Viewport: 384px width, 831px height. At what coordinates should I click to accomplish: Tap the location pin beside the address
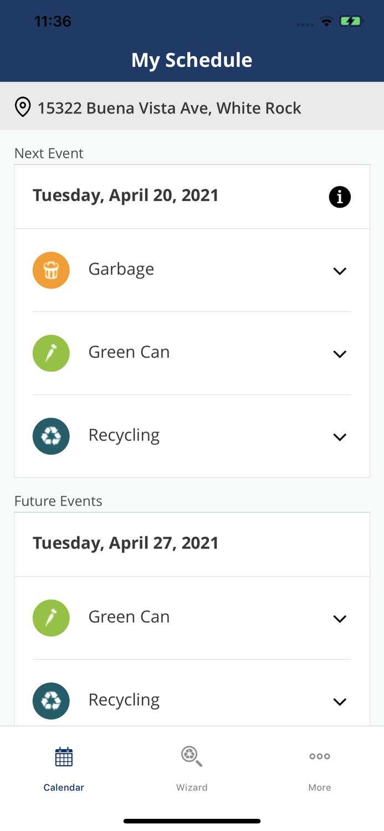[x=23, y=106]
